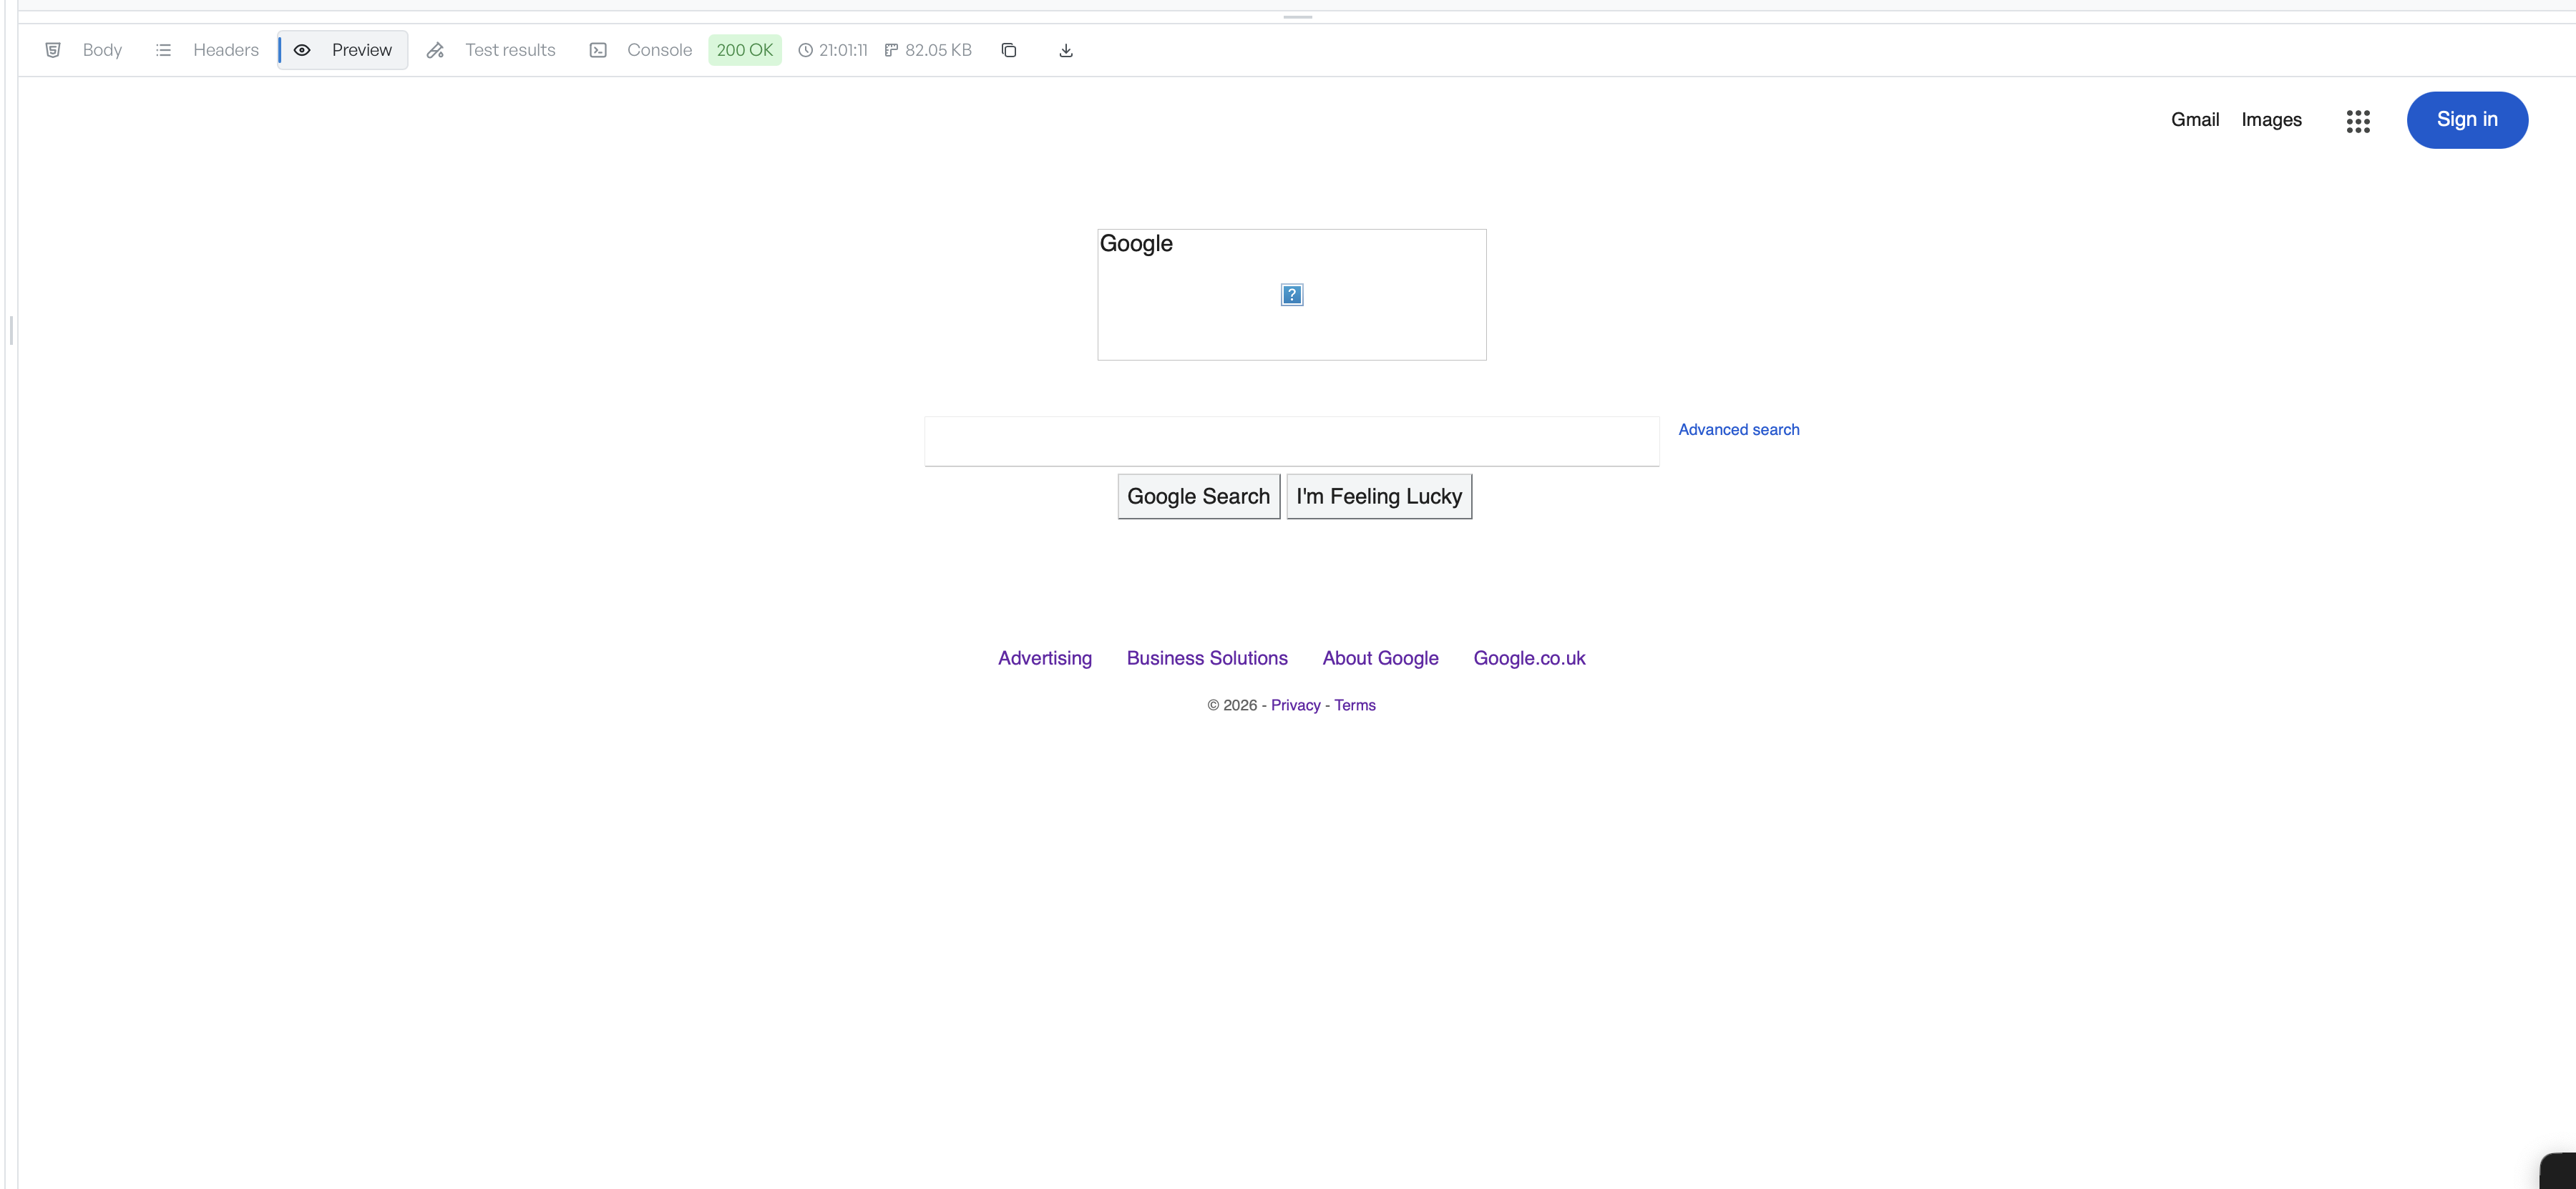The image size is (2576, 1189).
Task: Open the Google apps grid icon
Action: (2358, 121)
